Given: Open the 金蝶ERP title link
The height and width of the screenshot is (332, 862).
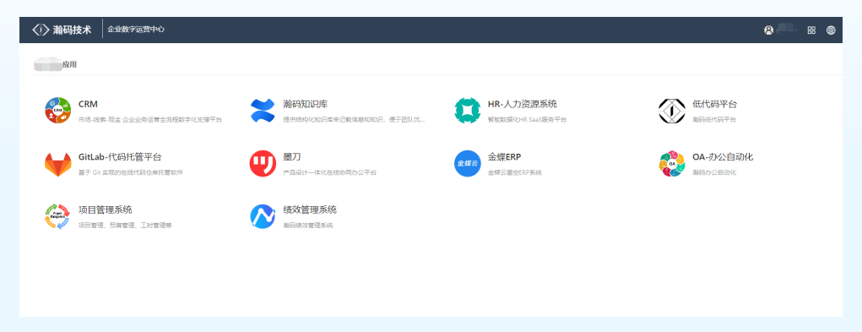Looking at the screenshot, I should coord(504,156).
